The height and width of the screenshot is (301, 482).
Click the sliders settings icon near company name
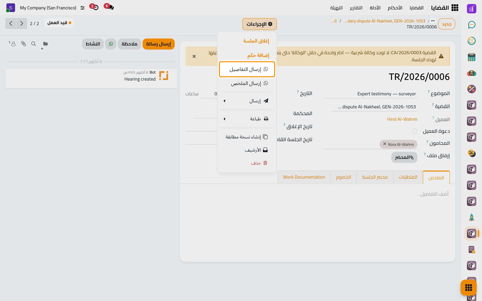point(83,8)
